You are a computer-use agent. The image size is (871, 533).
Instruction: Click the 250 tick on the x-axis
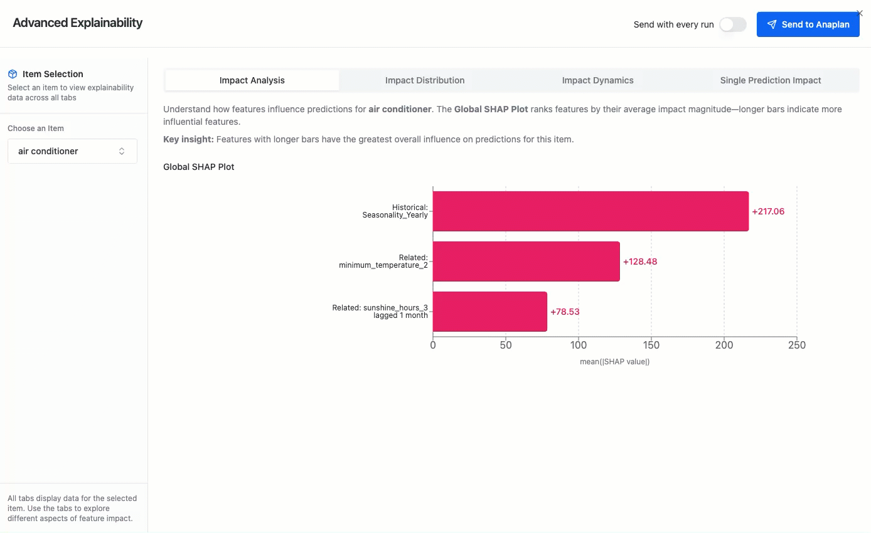pos(797,345)
